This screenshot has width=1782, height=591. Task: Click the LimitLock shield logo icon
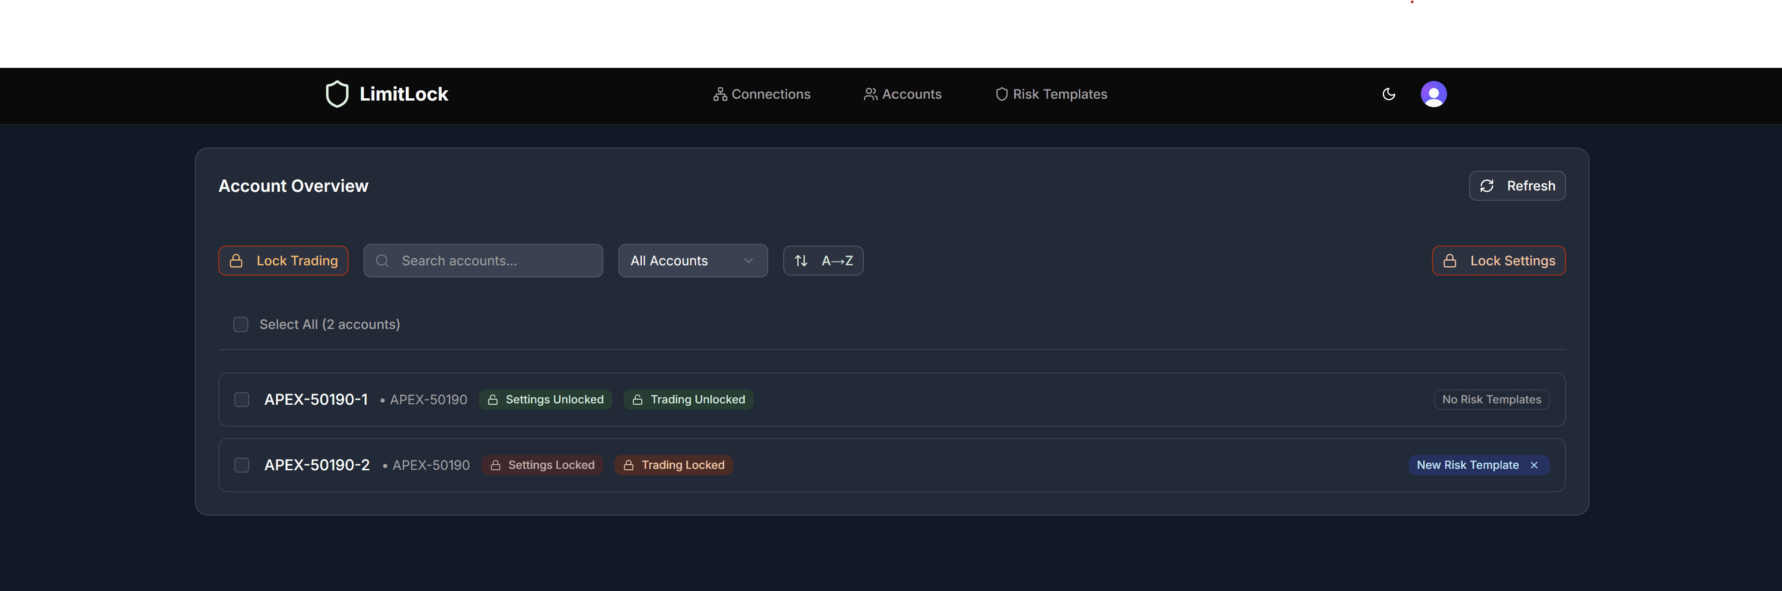337,94
